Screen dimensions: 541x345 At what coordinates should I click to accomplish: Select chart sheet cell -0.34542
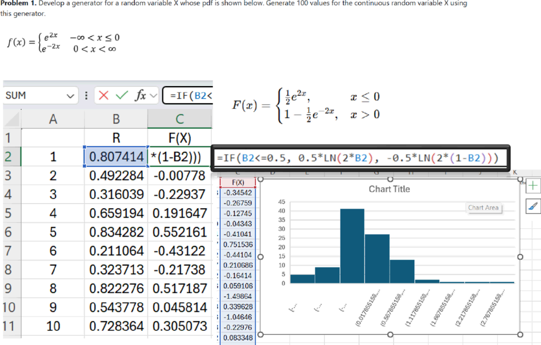tap(238, 193)
